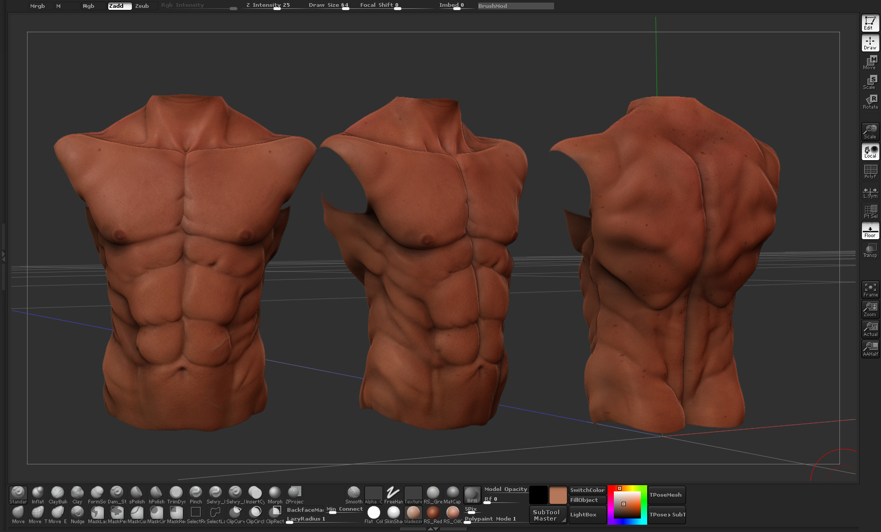Toggle Local transformations button
Screen dimensions: 881x532
point(871,151)
